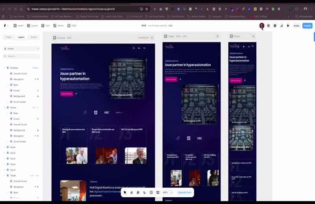Select the Smooth Scroll layer under Tablet
The image size is (315, 204).
click(20, 181)
